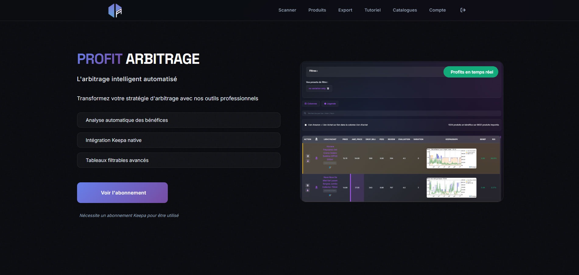This screenshot has height=275, width=579.
Task: Open the Colonnes column selector
Action: tap(311, 104)
